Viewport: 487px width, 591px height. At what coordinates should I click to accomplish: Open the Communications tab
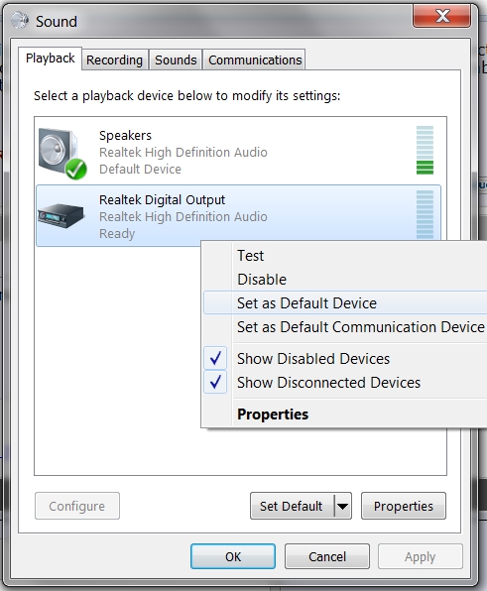[x=255, y=59]
